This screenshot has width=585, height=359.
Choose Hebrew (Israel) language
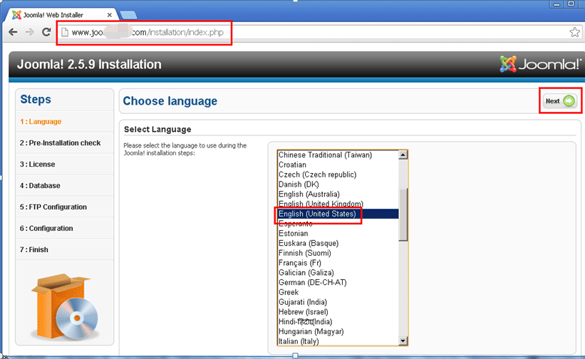(338, 312)
